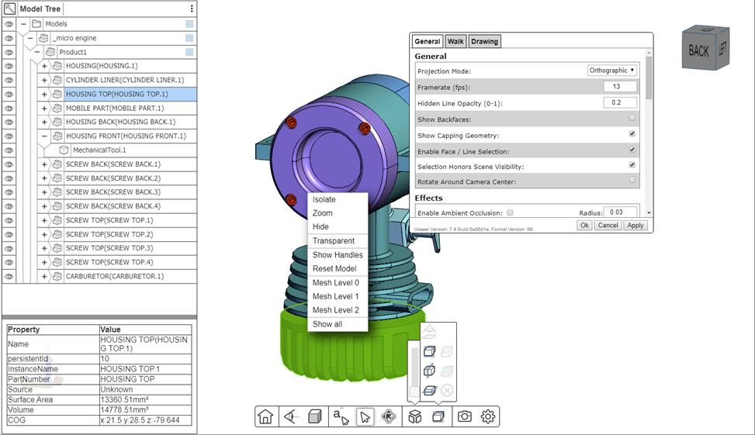The width and height of the screenshot is (755, 435).
Task: Click the snapshot camera icon
Action: click(464, 417)
